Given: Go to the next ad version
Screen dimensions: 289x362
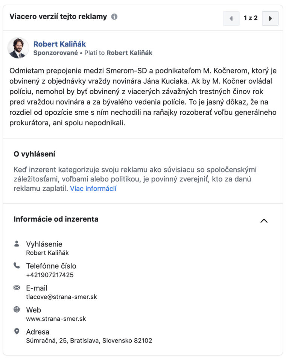Looking at the screenshot, I should (x=270, y=18).
